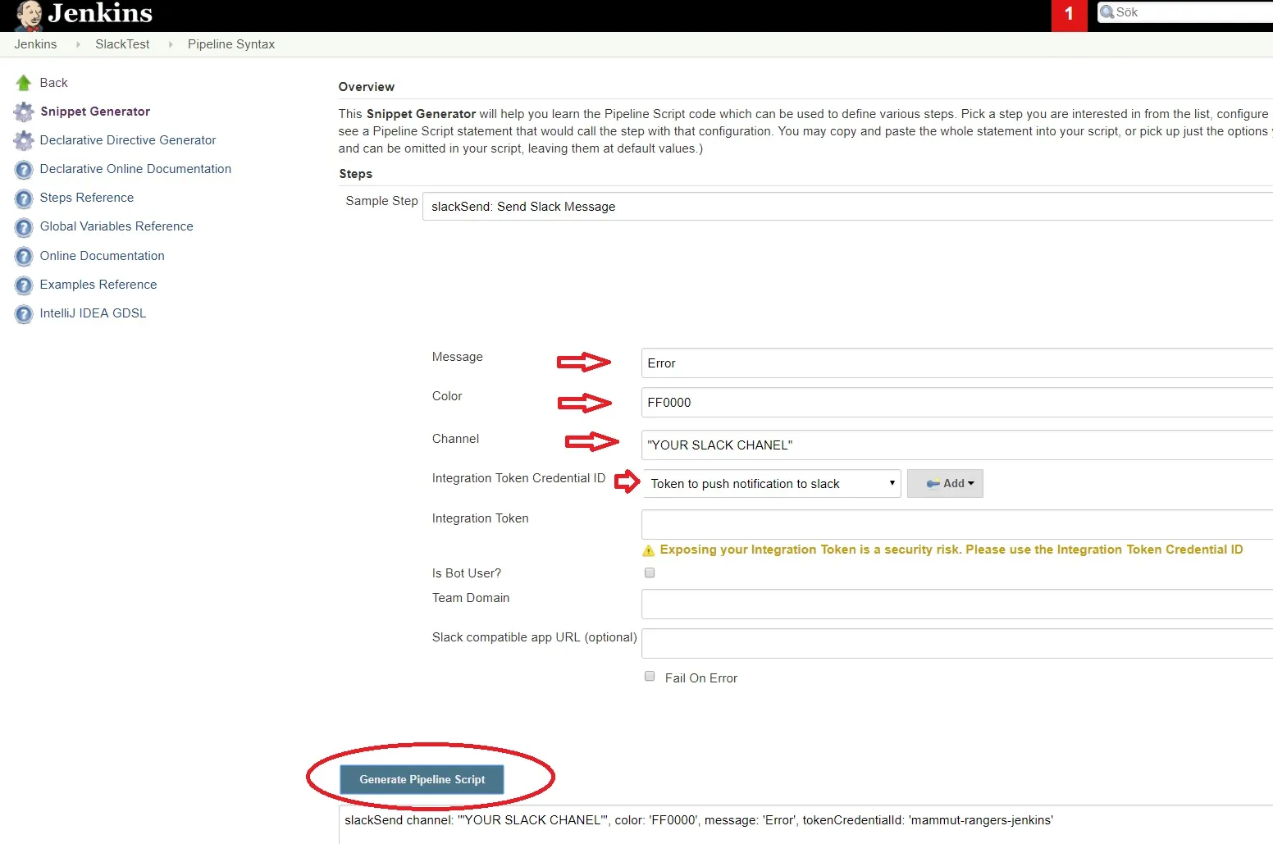Expand the breadcrumb arrow after Jenkins

click(78, 44)
